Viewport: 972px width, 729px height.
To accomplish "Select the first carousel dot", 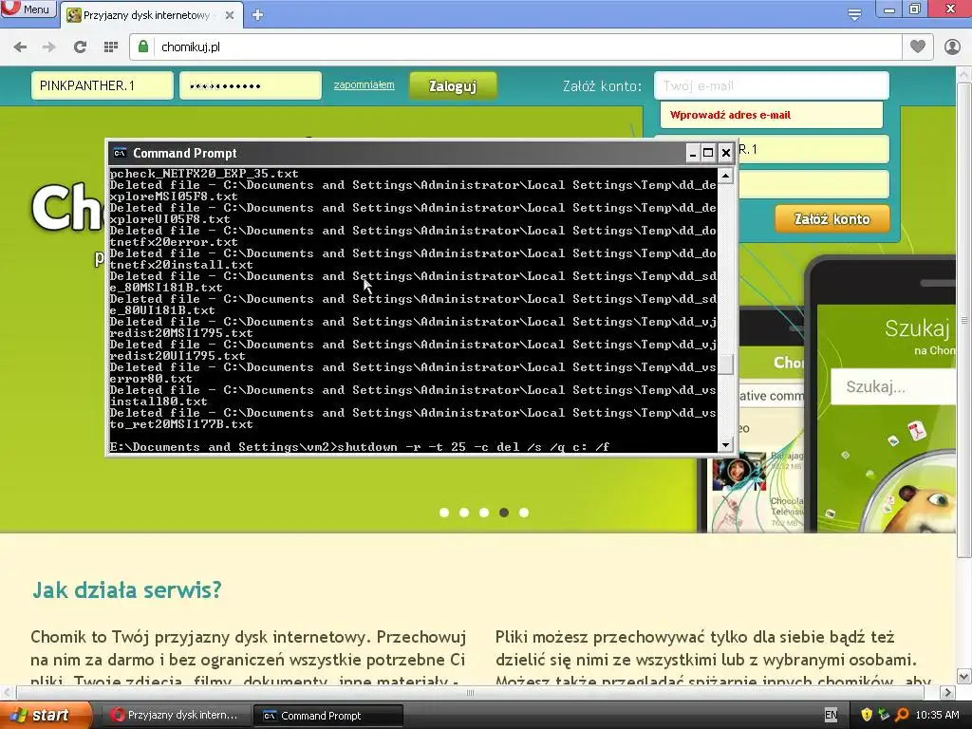I will [444, 513].
